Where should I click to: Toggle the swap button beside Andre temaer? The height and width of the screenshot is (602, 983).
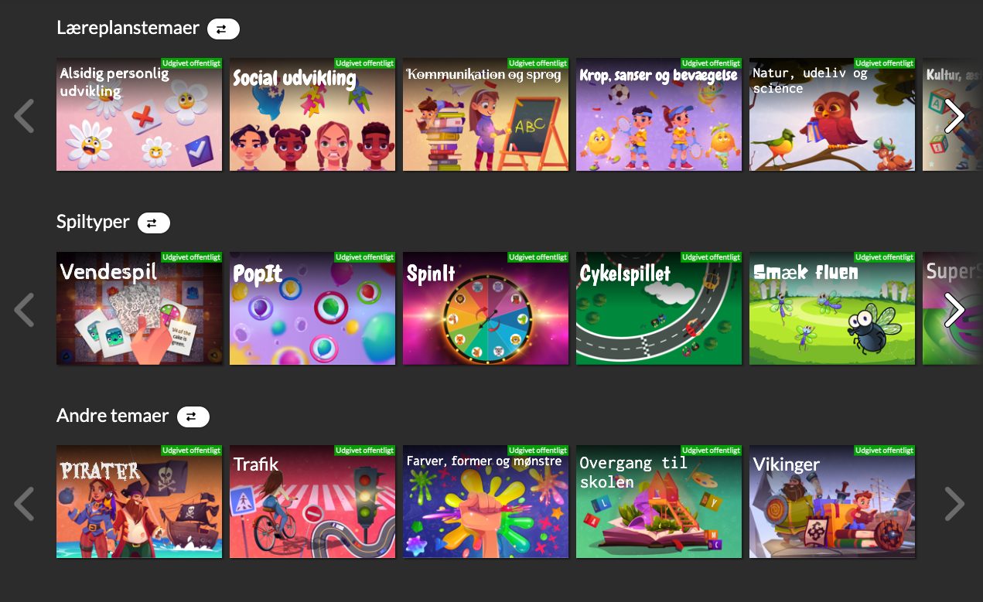coord(193,417)
